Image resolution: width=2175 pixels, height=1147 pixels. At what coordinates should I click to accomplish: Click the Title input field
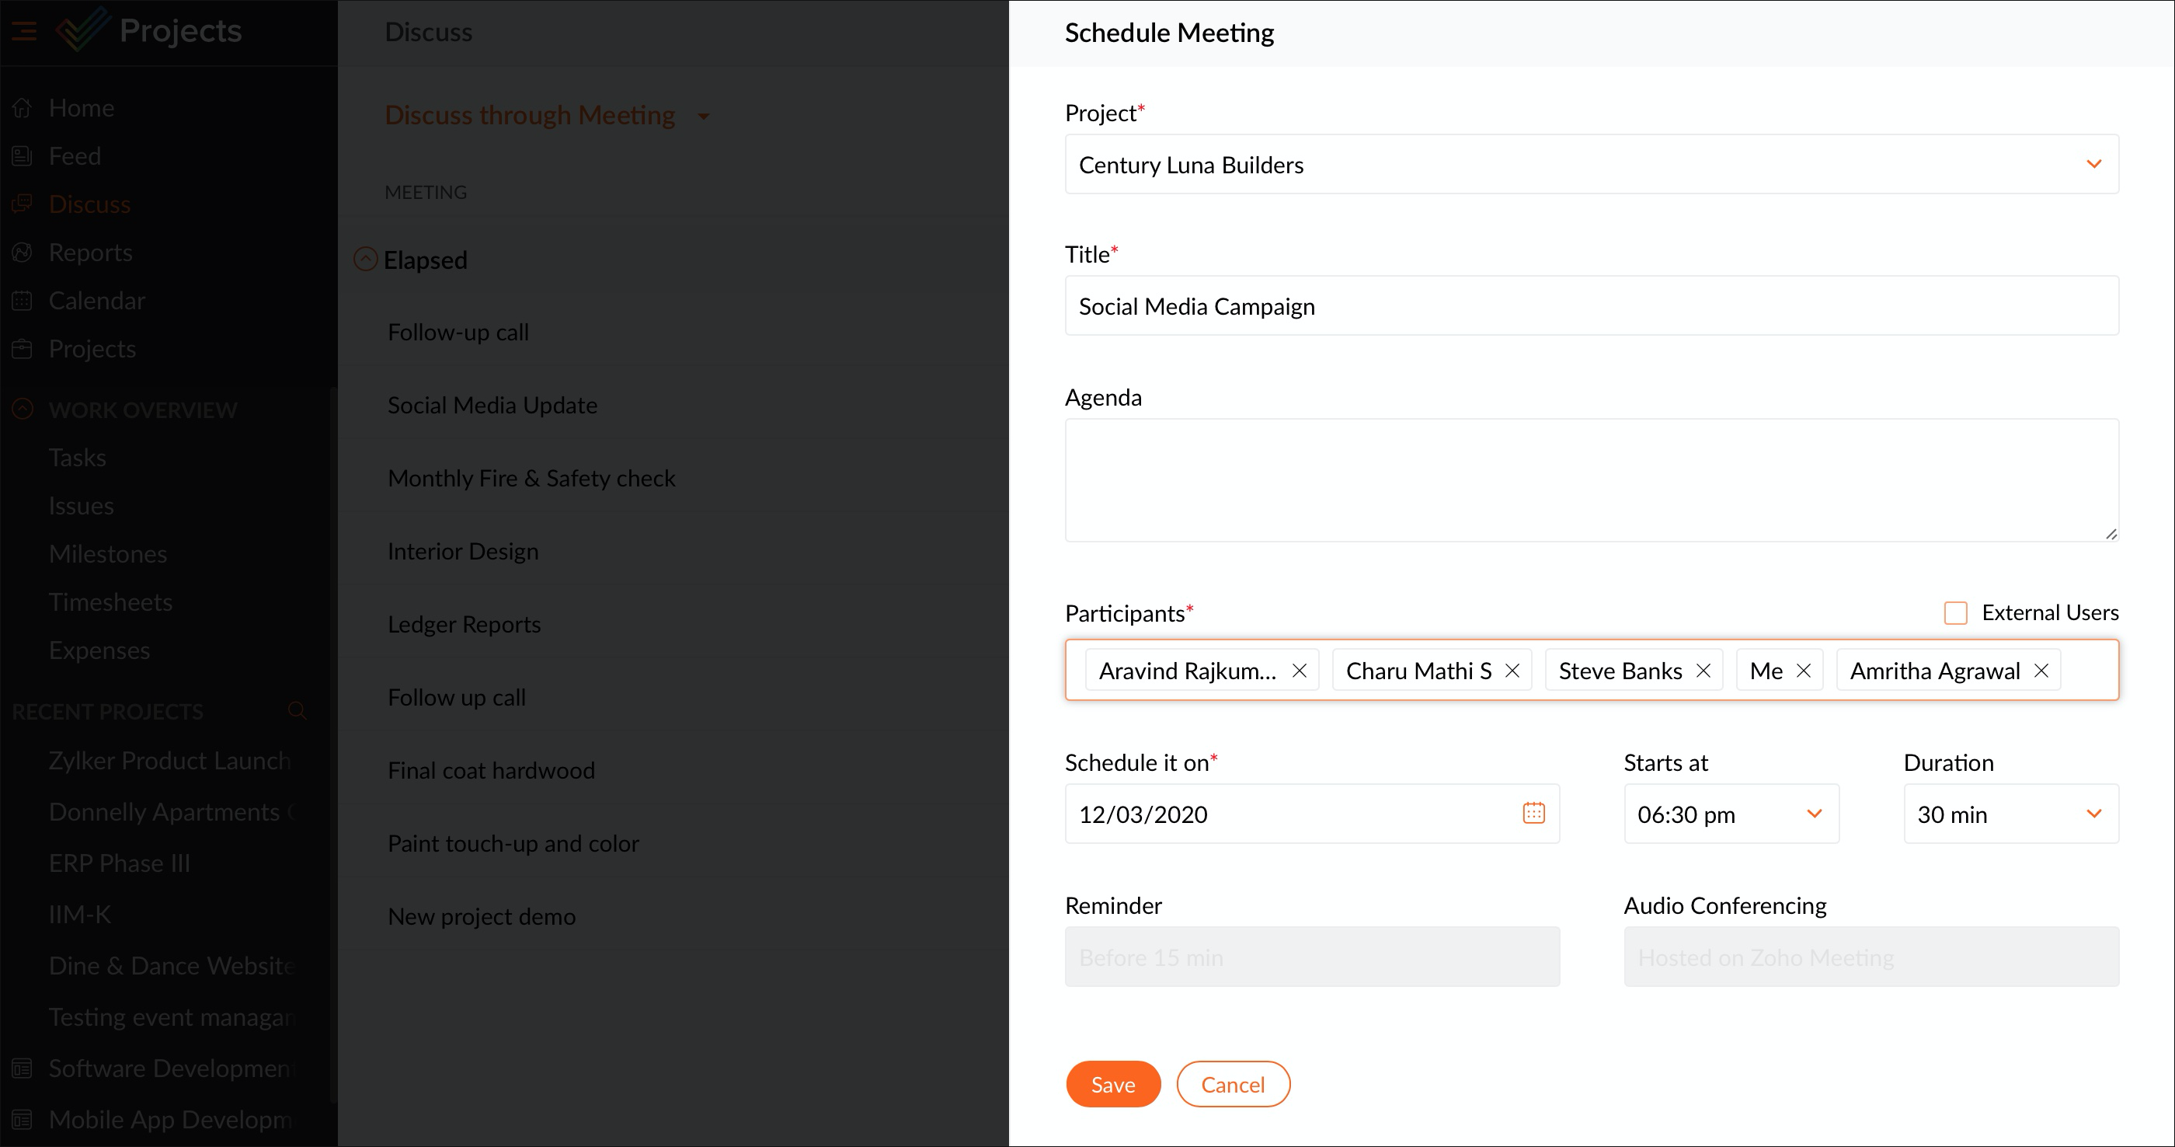1592,305
